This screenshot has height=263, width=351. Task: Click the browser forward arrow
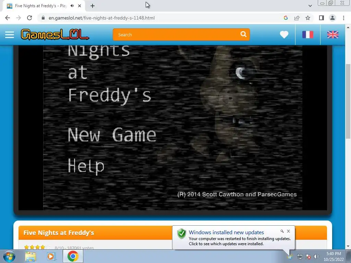pyautogui.click(x=19, y=18)
